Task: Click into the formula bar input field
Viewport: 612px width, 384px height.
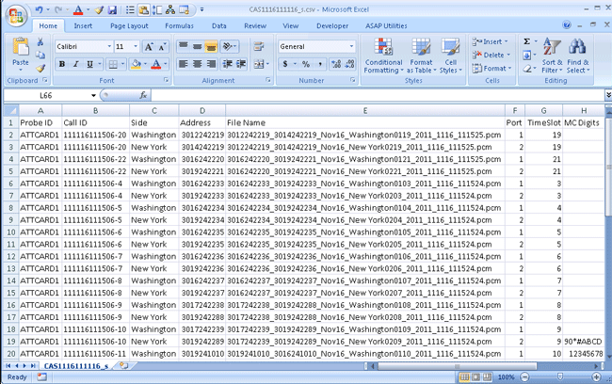Action: 377,95
